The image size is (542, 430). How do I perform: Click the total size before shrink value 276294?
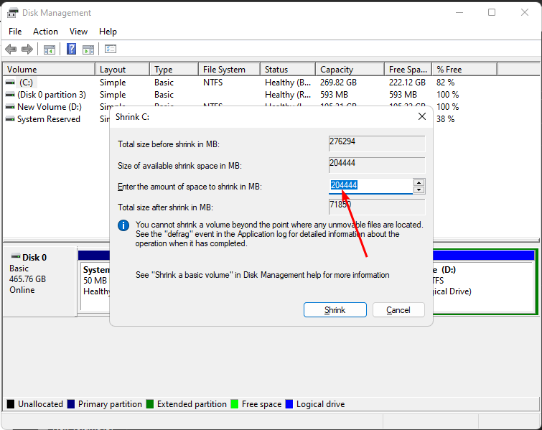[x=377, y=144]
